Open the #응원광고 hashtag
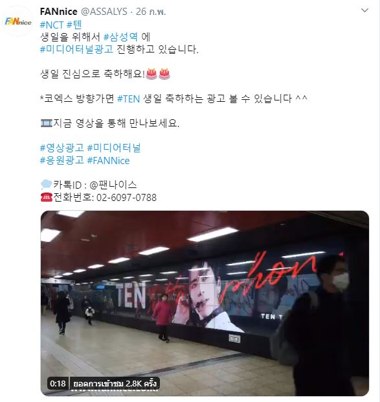The height and width of the screenshot is (402, 380). click(x=62, y=160)
